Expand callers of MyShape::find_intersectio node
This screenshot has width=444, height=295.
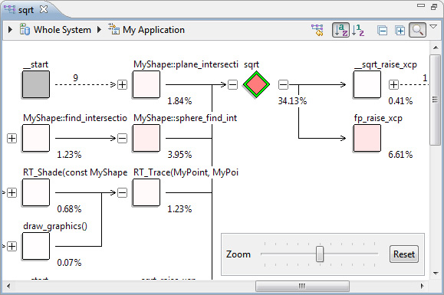(12, 139)
